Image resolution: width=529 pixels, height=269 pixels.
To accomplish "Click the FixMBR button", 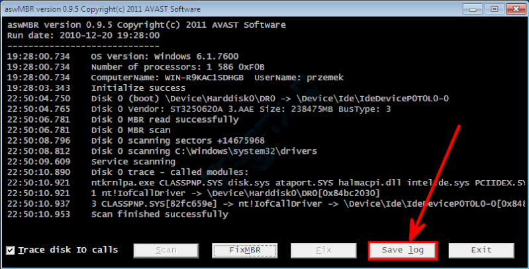I will (x=245, y=250).
